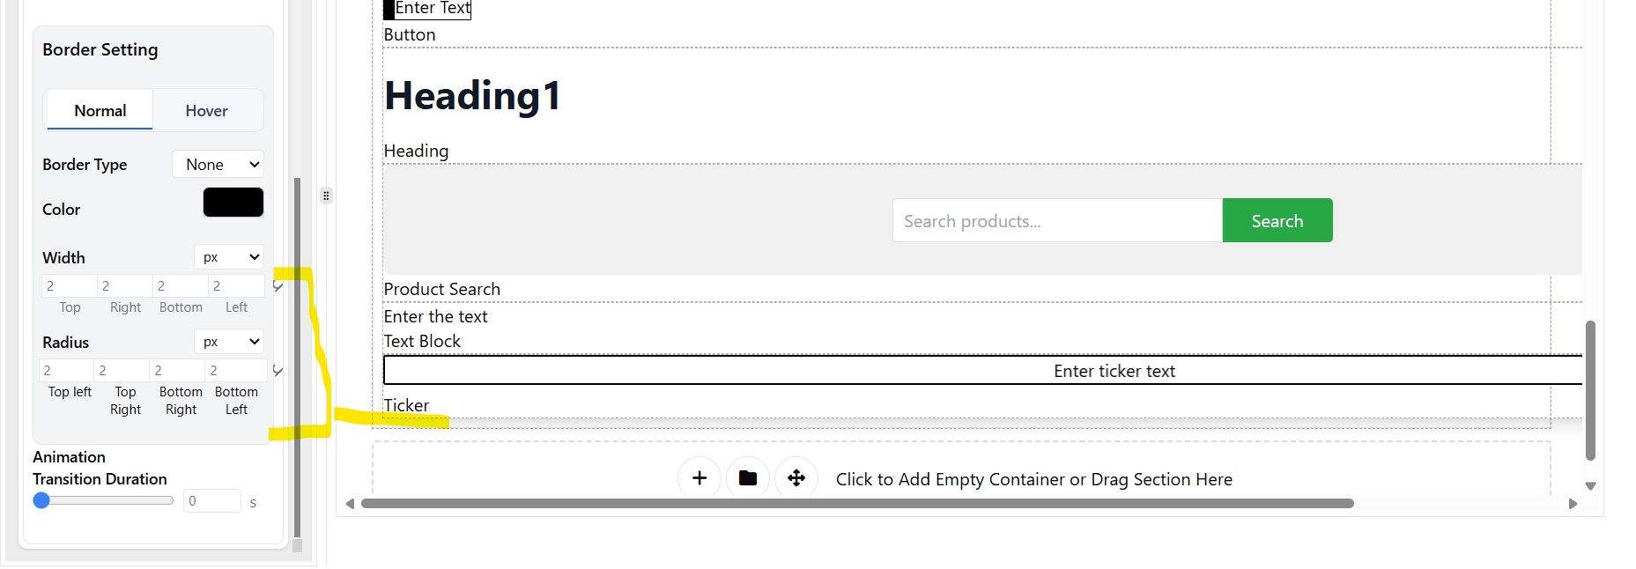The height and width of the screenshot is (569, 1636).
Task: Open the Radius unit px dropdown
Action: tap(229, 342)
